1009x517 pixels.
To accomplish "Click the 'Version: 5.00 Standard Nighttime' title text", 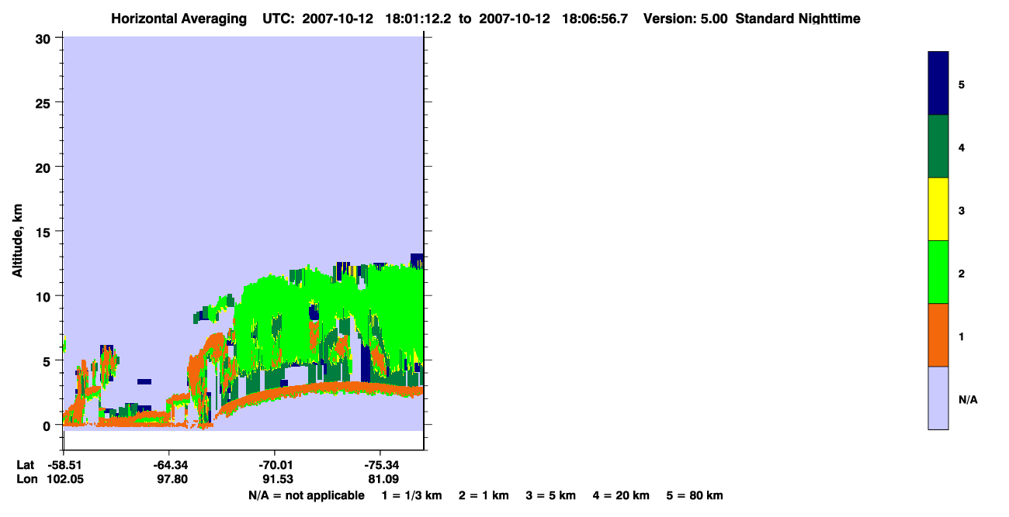I will pos(752,19).
